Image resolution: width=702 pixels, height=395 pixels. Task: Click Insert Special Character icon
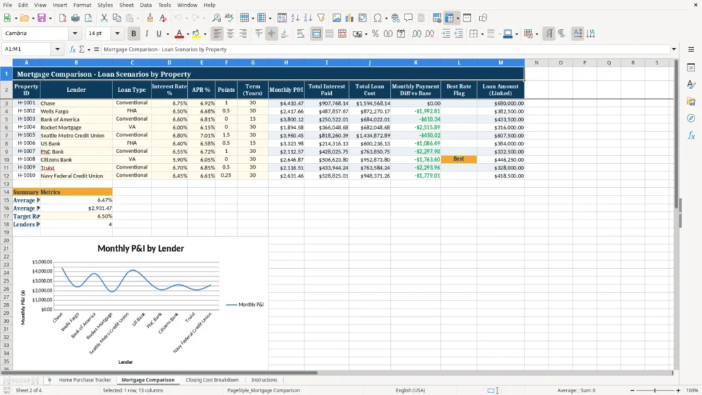[378, 18]
